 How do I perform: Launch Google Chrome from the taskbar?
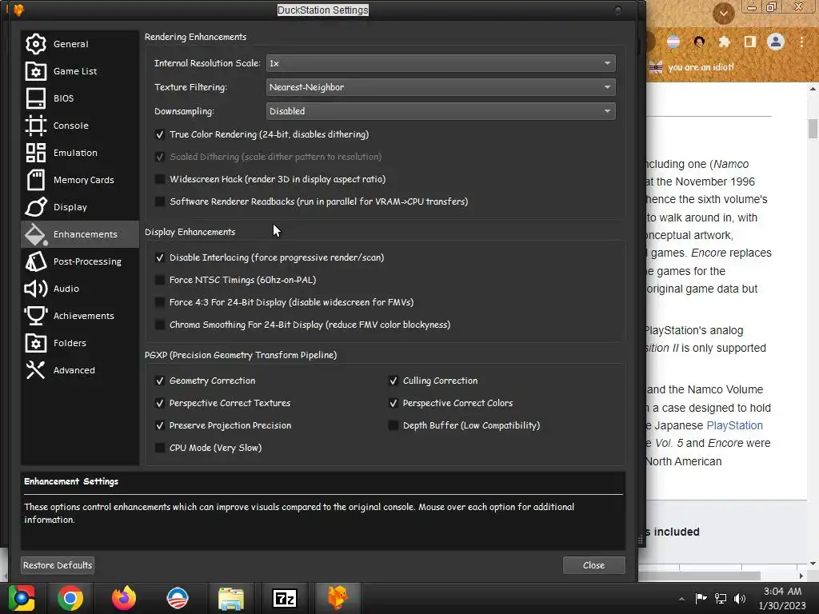(70, 598)
